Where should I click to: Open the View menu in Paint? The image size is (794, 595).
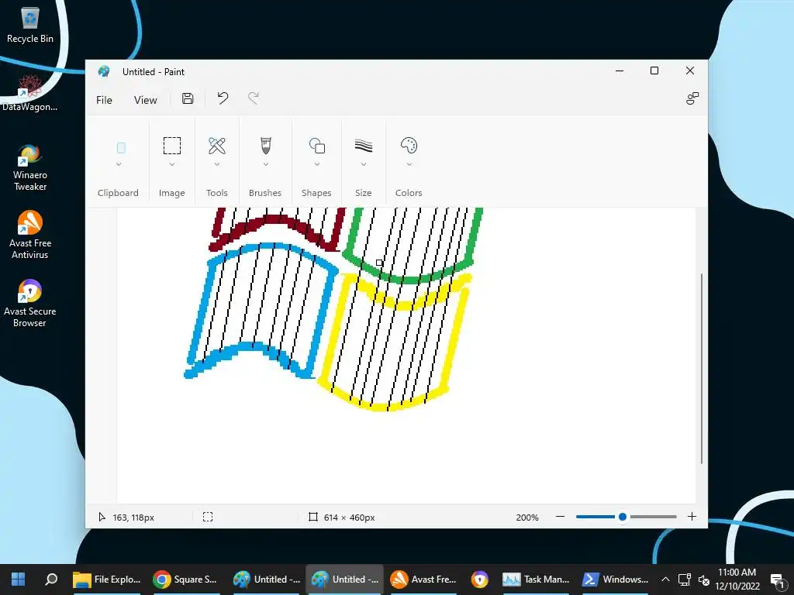coord(145,100)
